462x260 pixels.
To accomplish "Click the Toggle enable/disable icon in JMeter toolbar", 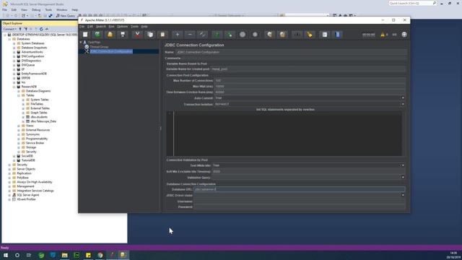I will point(202,35).
